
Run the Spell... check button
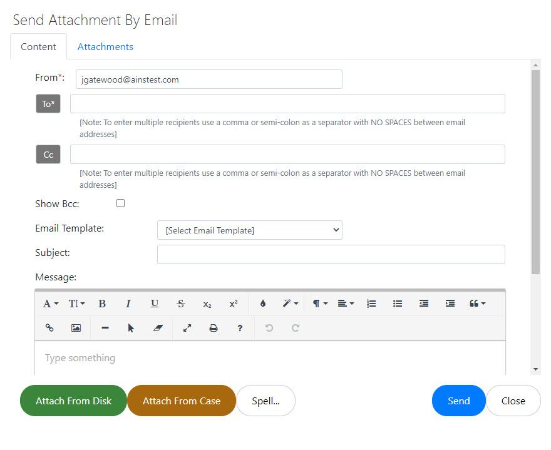(265, 401)
